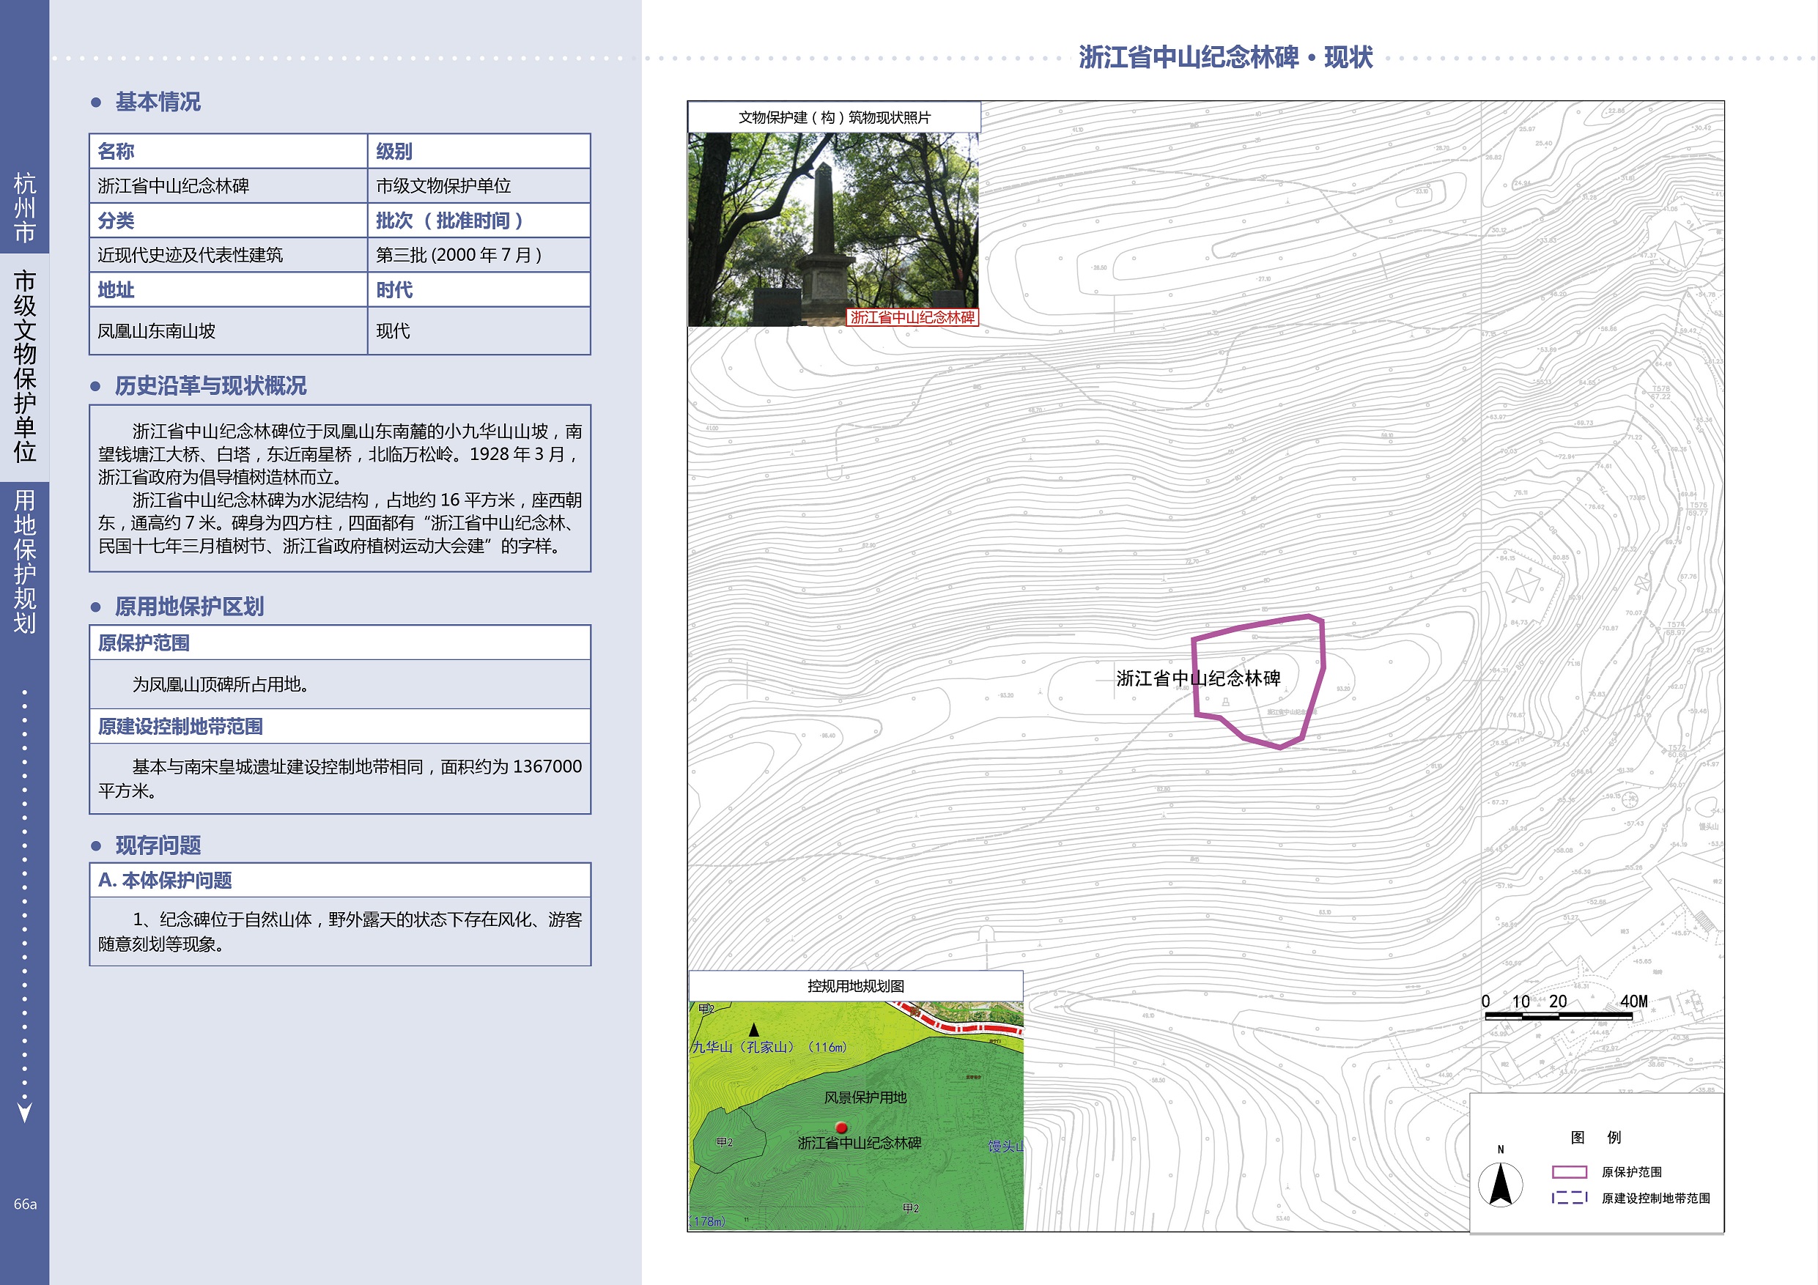Click the north arrow compass icon

[1500, 1185]
